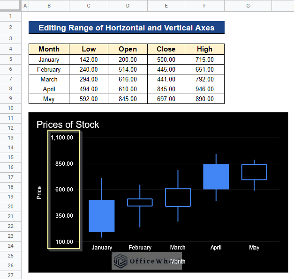Click the chart title 'Prices of Stock'
The height and width of the screenshot is (279, 294).
click(x=68, y=125)
